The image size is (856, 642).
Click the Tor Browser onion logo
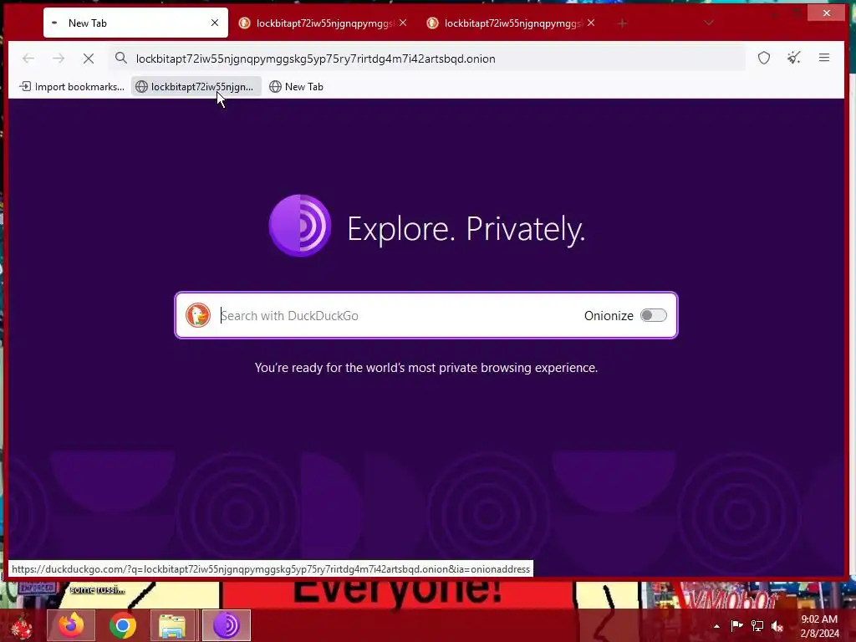coord(300,226)
